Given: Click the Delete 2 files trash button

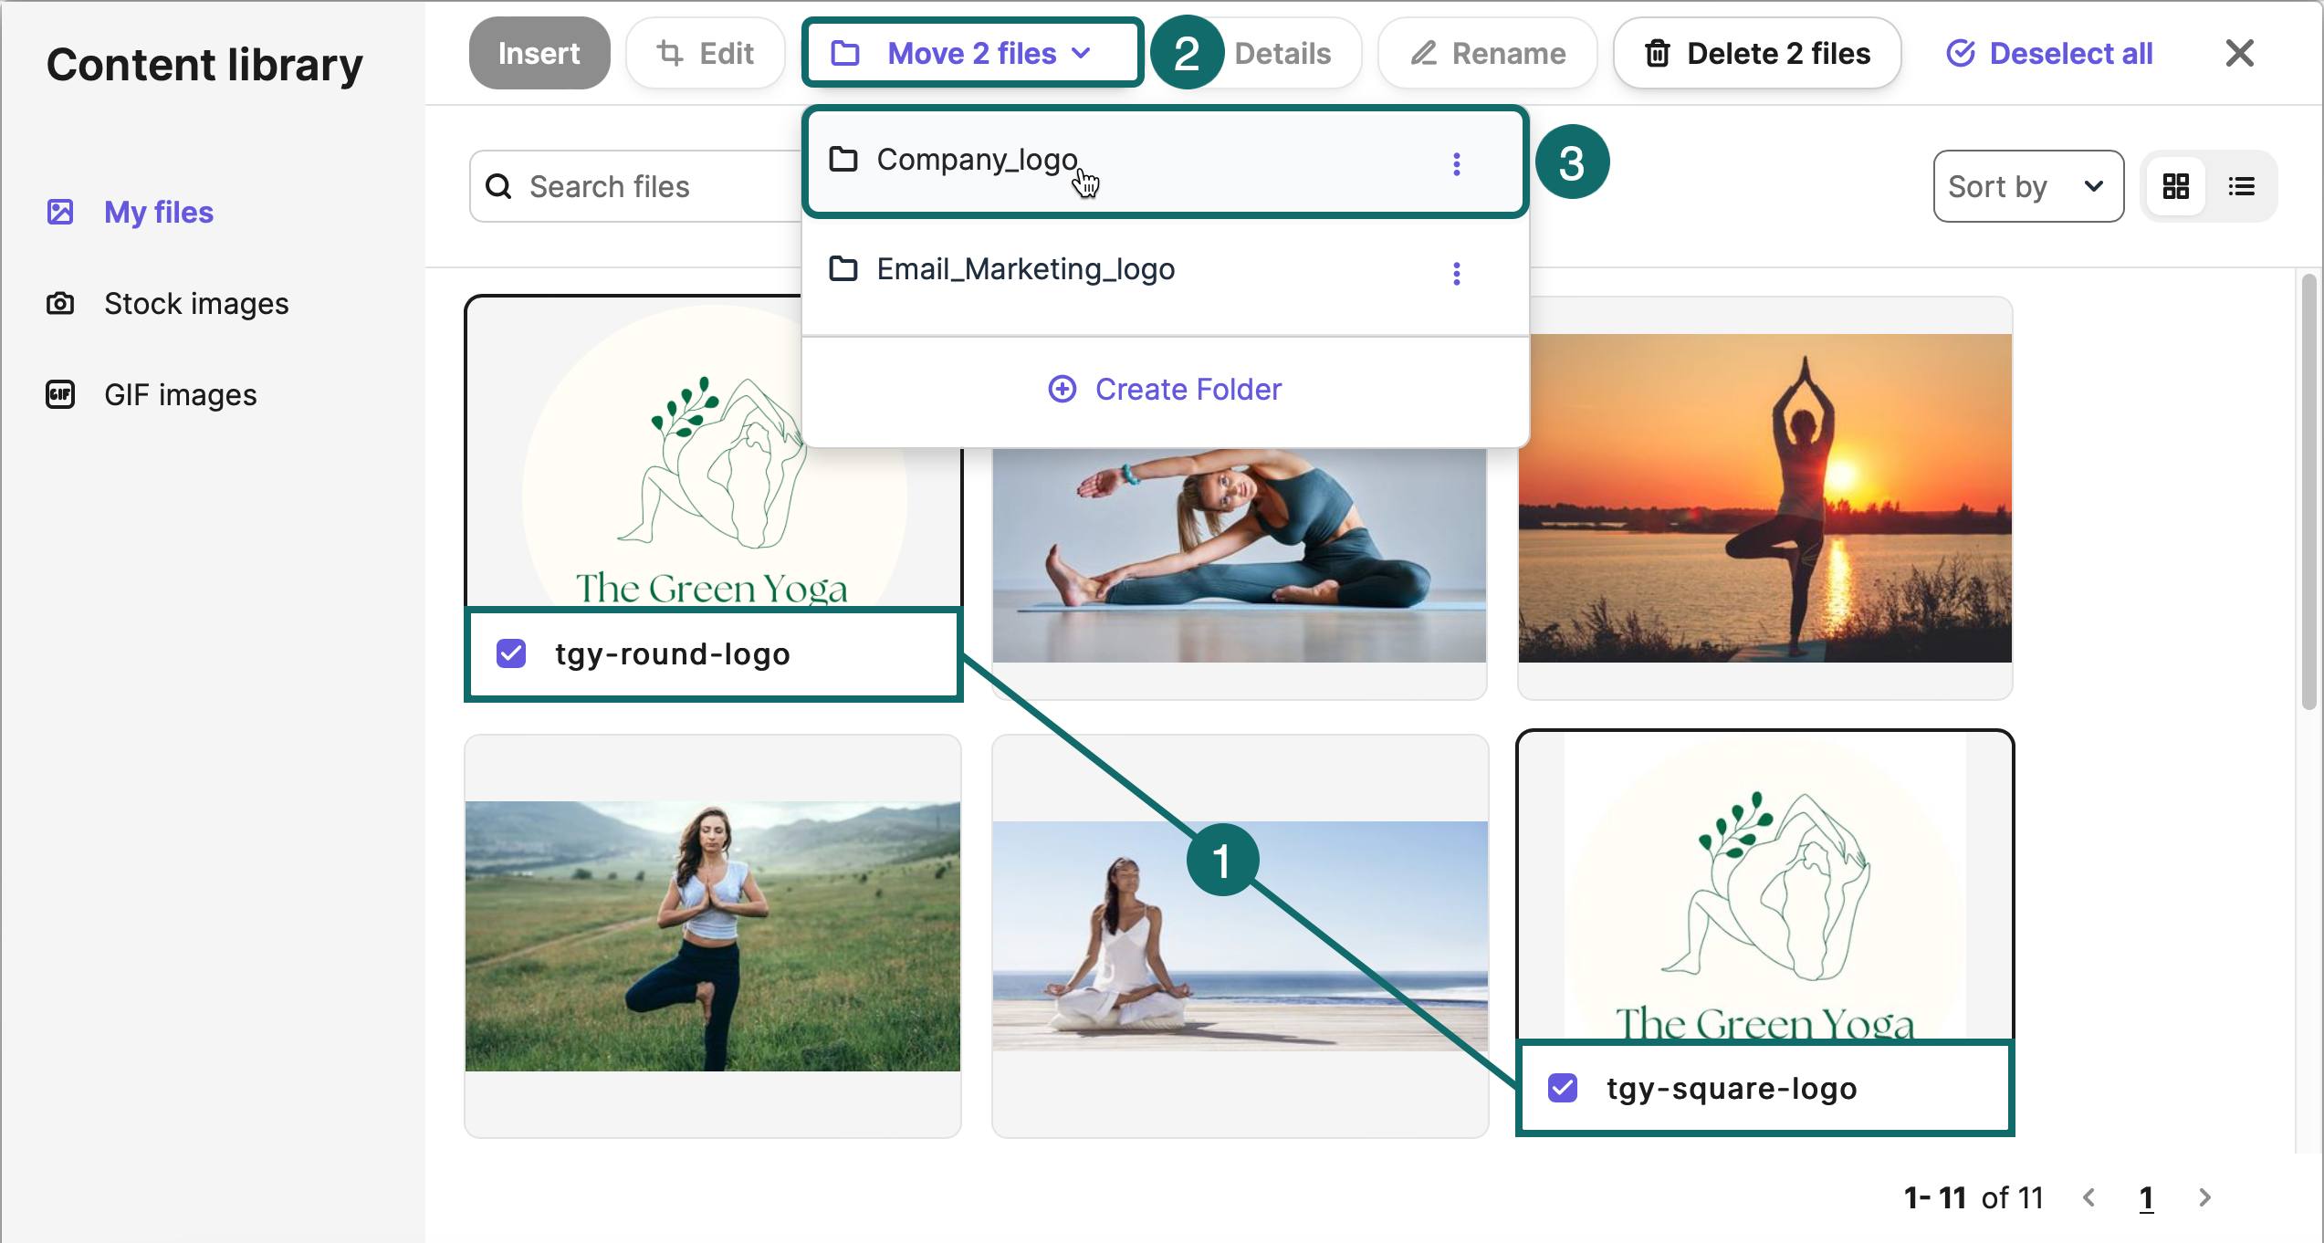Looking at the screenshot, I should click(x=1756, y=54).
